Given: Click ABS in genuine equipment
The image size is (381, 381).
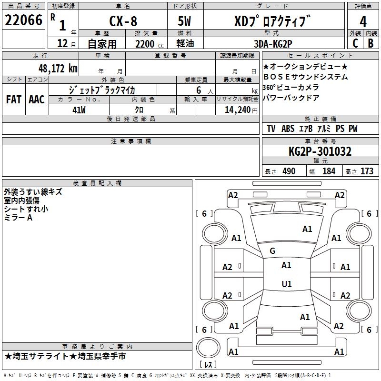Looking at the screenshot, I should [x=288, y=129].
